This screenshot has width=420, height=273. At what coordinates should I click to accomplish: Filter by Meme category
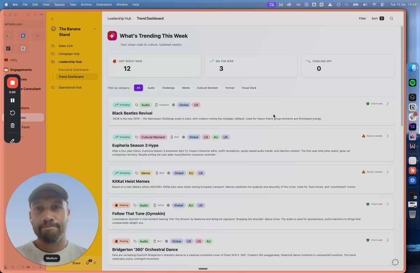click(x=186, y=88)
